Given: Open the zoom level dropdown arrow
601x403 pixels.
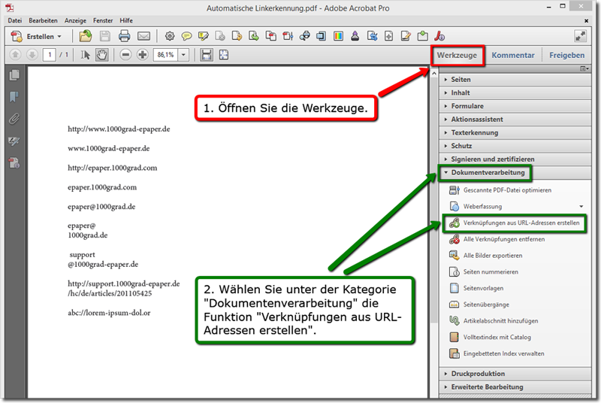Looking at the screenshot, I should tap(183, 55).
